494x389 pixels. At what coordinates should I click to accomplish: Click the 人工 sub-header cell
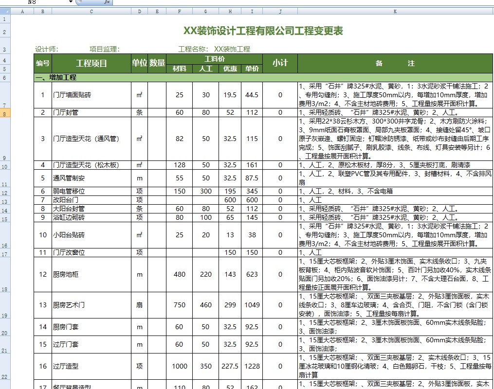206,69
